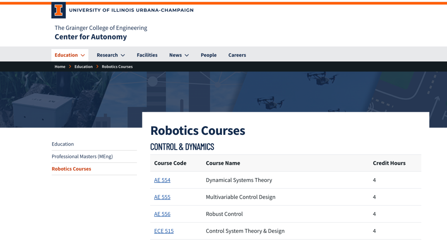447x240 pixels.
Task: Click the Course Code column header
Action: tap(170, 163)
